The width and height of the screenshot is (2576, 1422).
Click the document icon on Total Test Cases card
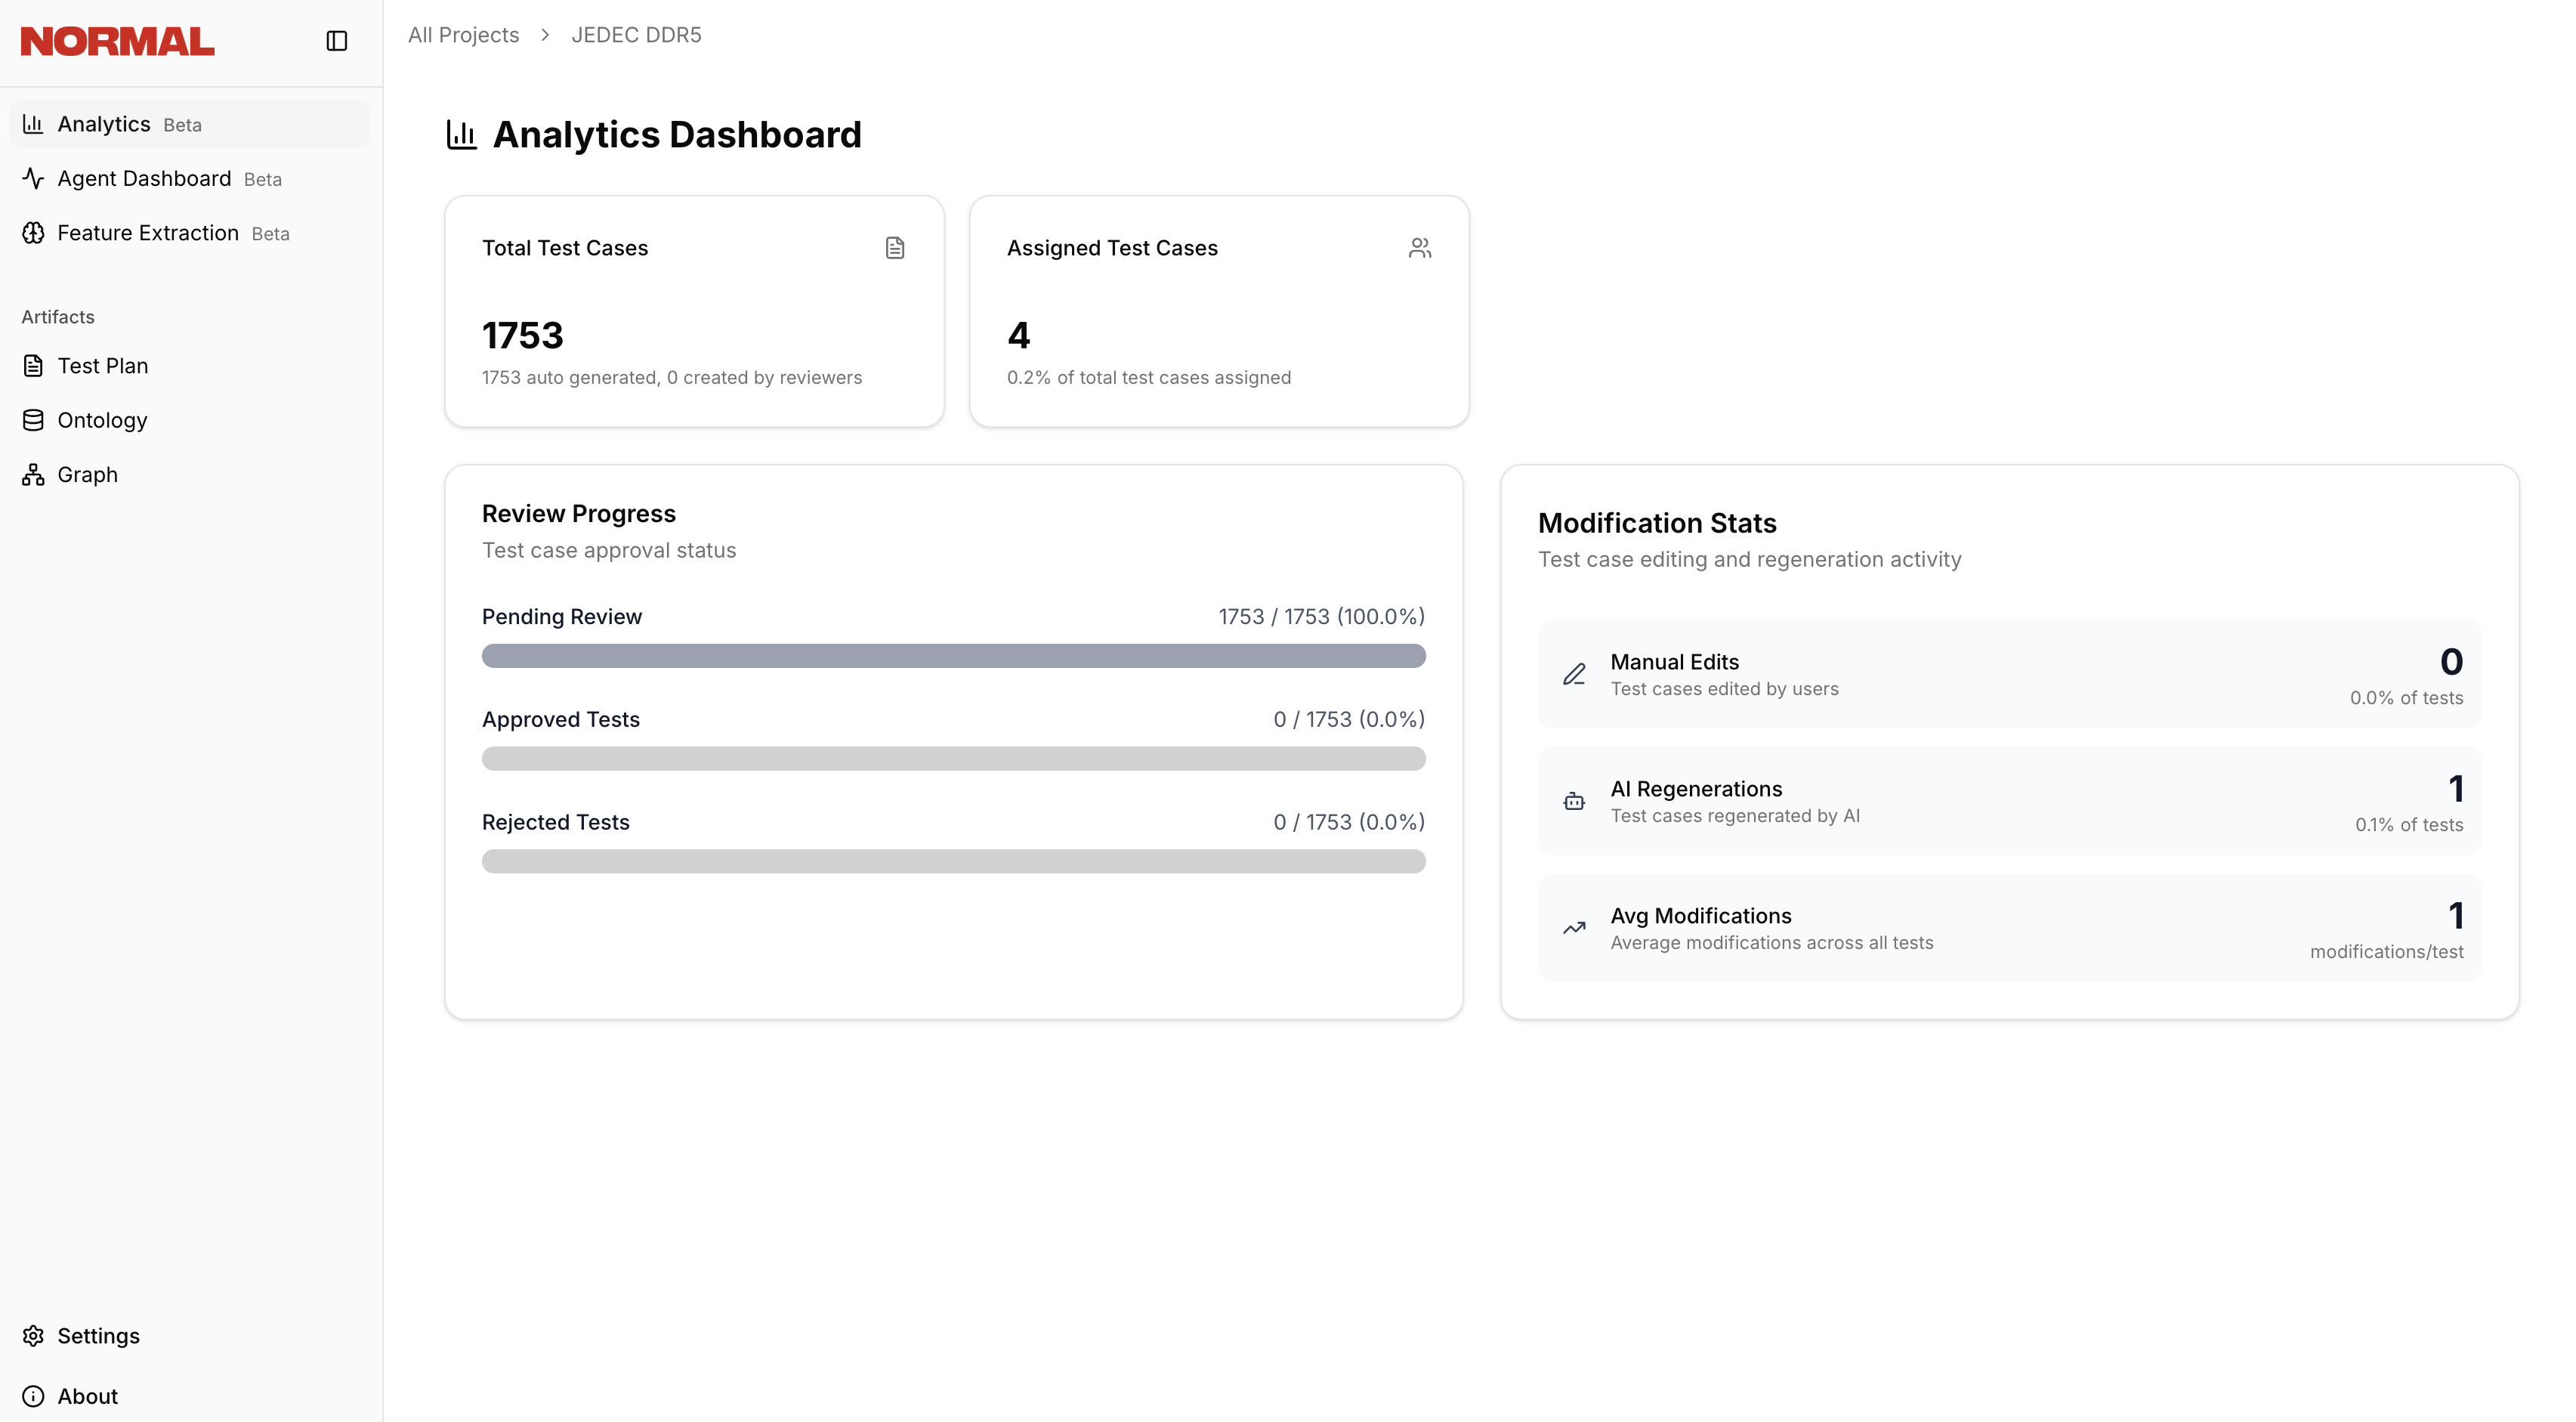pyautogui.click(x=895, y=247)
